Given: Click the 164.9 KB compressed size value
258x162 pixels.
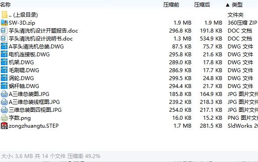Looking at the screenshot, I should (x=211, y=94).
